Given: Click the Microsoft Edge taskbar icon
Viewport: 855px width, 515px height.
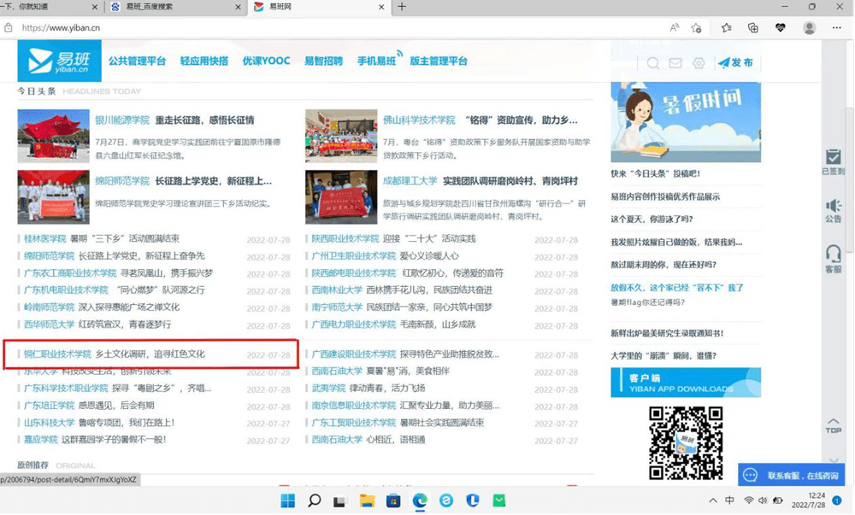Looking at the screenshot, I should [x=419, y=500].
